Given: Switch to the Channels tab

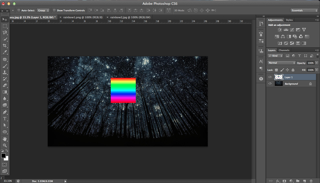Looking at the screenshot, I should pyautogui.click(x=284, y=50).
